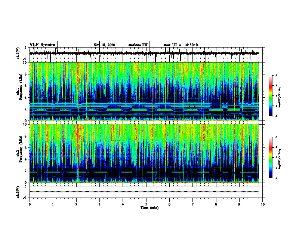Click time axis tick label "6"
Screen dimensions: 296x229
click(170, 204)
